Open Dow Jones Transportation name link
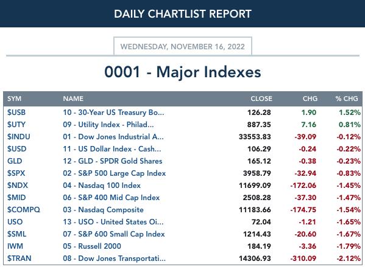 115,258
